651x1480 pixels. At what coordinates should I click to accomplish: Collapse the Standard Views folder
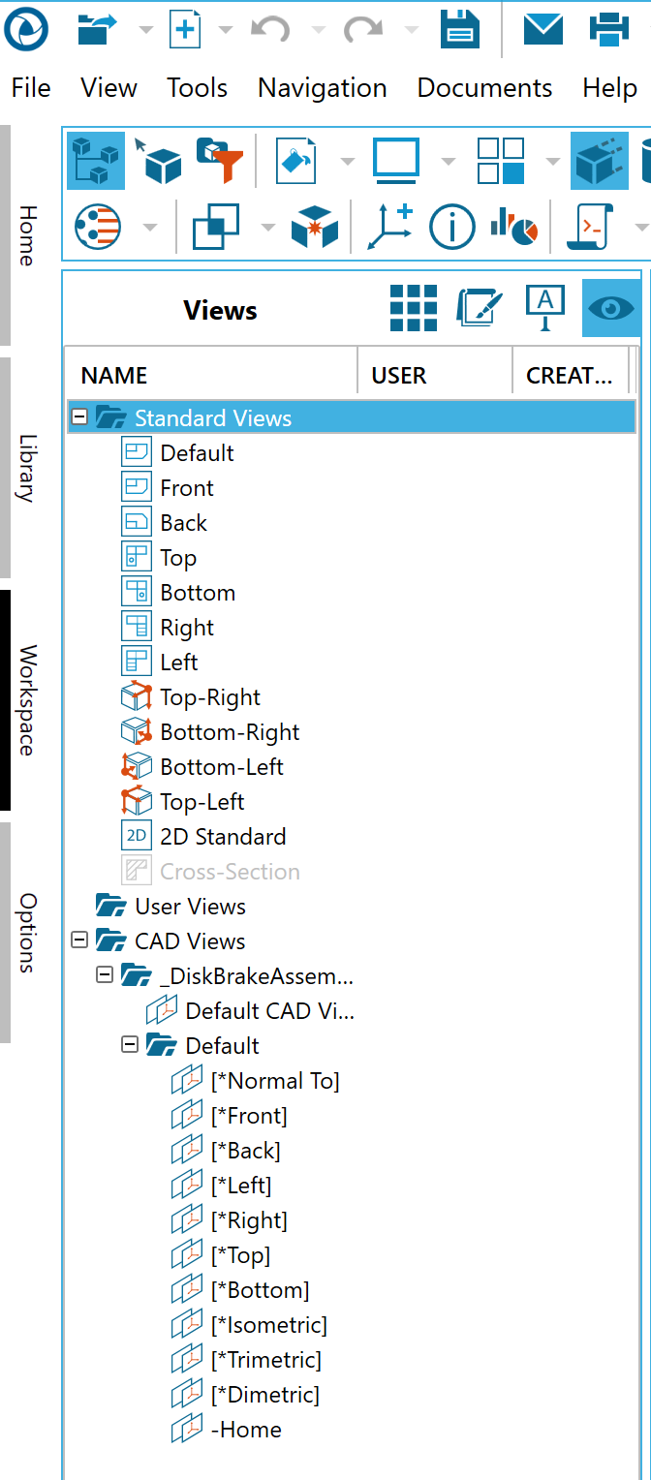(80, 417)
